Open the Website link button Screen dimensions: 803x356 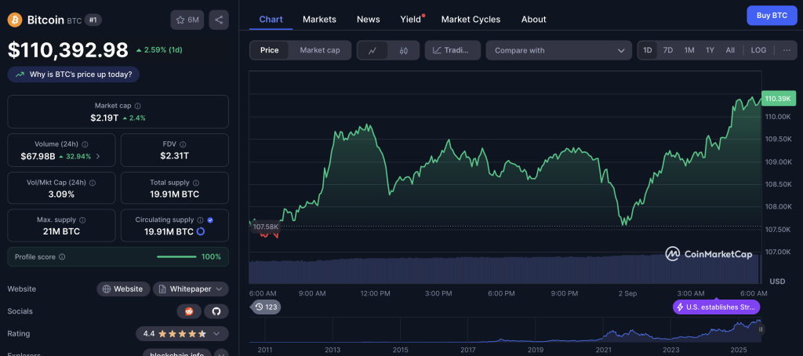(123, 289)
